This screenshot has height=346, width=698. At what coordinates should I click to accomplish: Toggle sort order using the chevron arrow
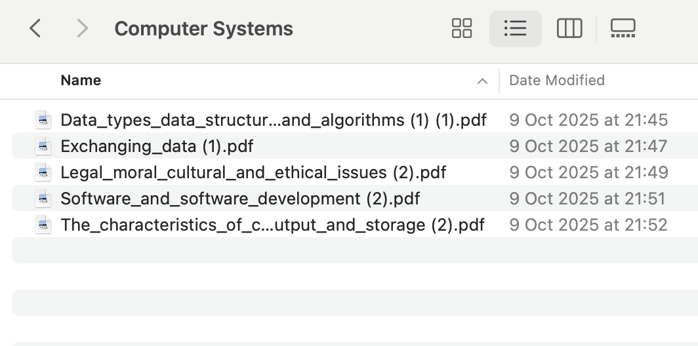click(x=482, y=81)
